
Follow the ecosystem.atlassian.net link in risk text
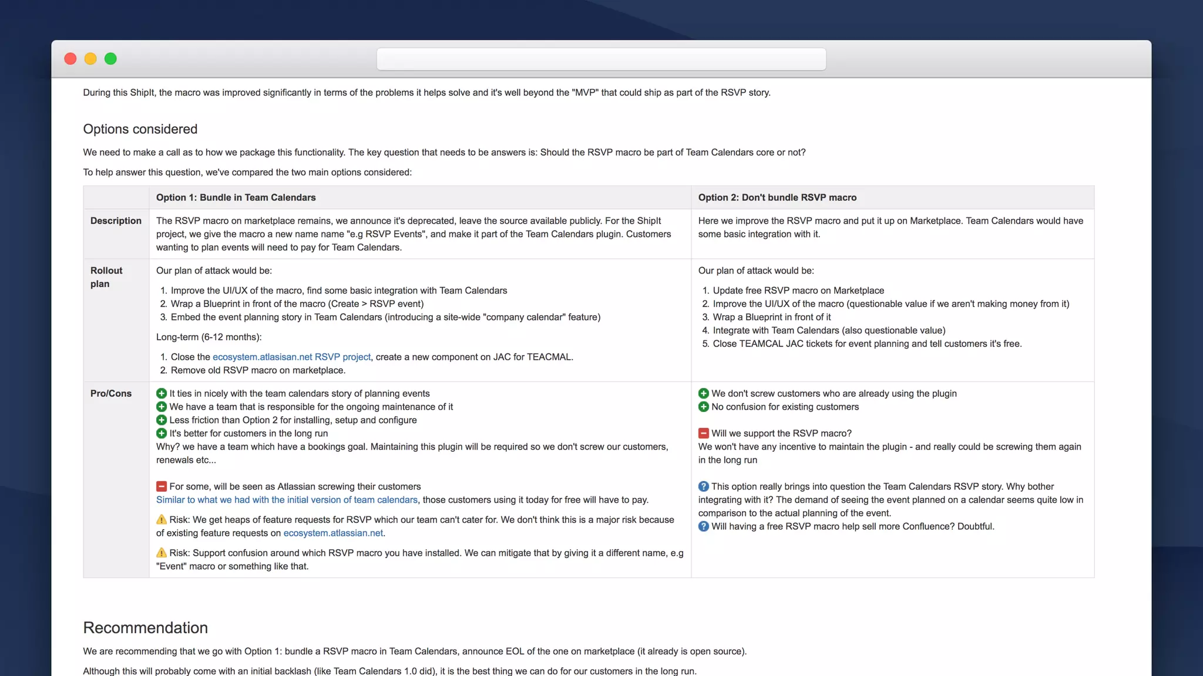coord(333,533)
